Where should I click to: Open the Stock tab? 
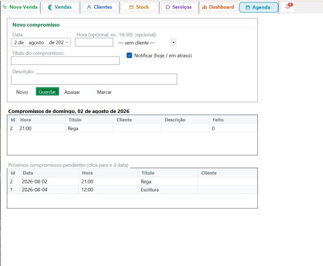point(140,7)
